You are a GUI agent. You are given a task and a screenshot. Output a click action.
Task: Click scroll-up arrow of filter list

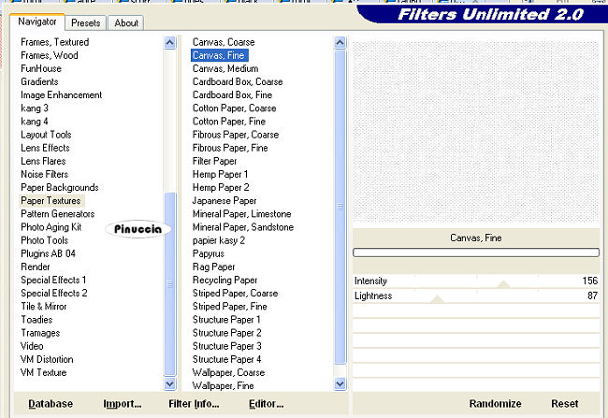(340, 42)
